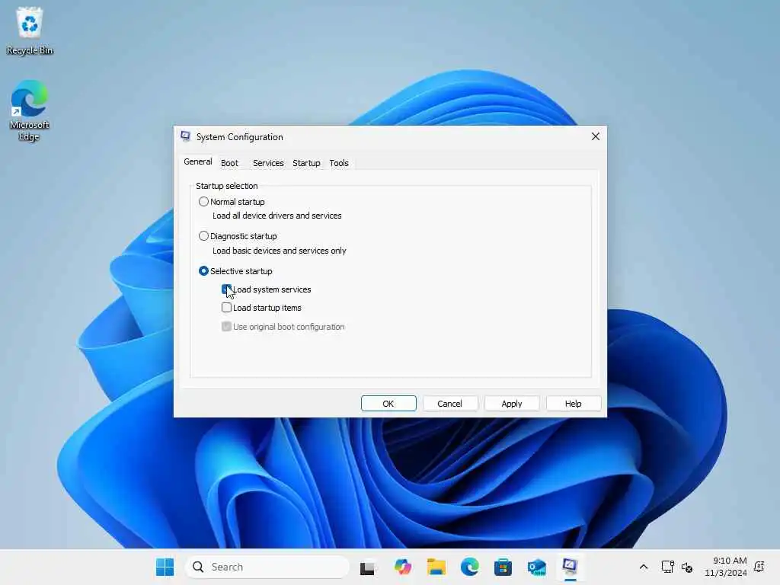Viewport: 780px width, 585px height.
Task: Launch Copilot from the taskbar
Action: coord(402,567)
